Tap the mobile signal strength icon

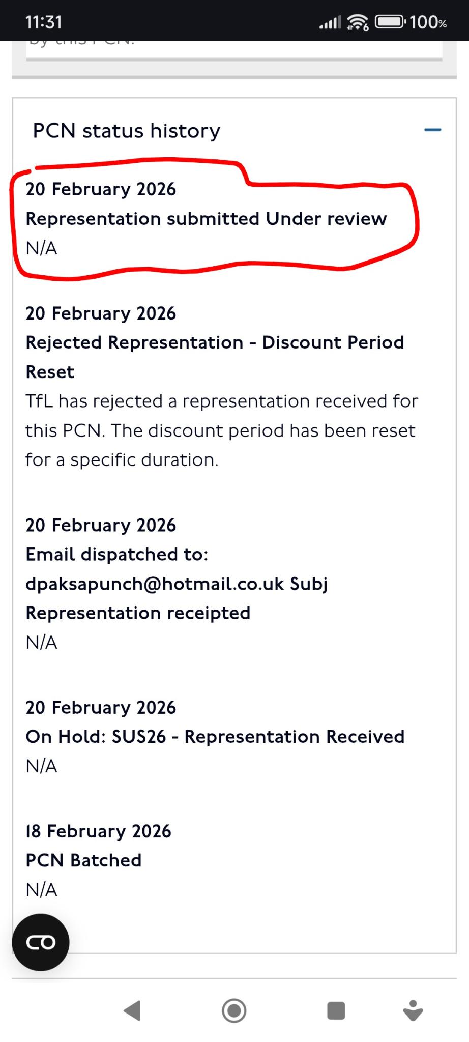[330, 22]
